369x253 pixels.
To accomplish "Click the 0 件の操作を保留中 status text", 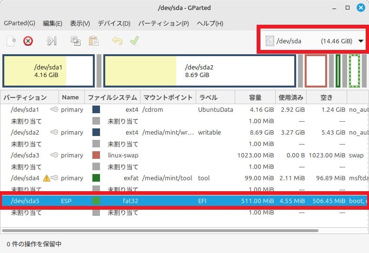I will click(x=34, y=244).
